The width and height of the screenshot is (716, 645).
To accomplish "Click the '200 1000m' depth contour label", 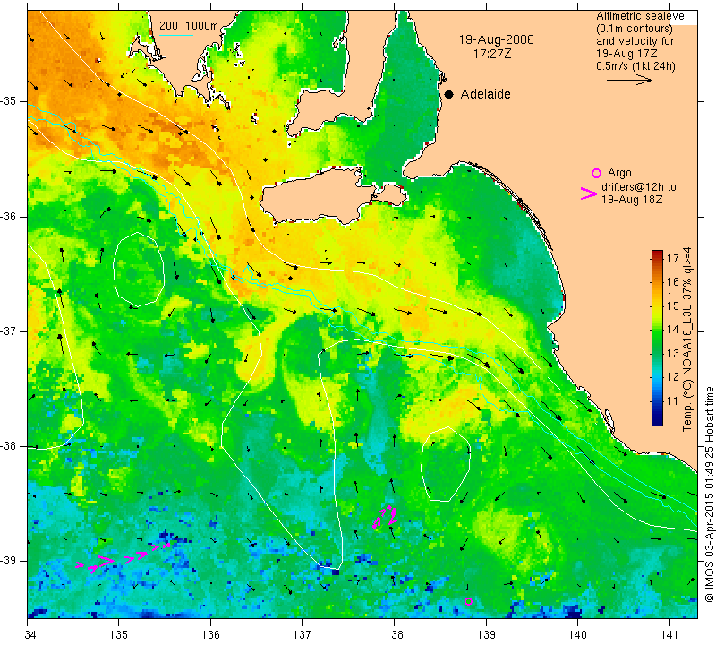I will click(188, 26).
